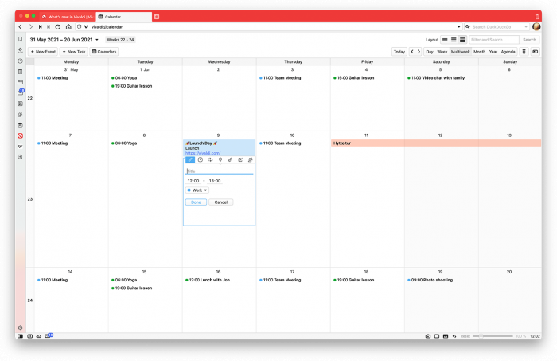Open the user profile avatar
This screenshot has height=361, width=557.
click(536, 26)
